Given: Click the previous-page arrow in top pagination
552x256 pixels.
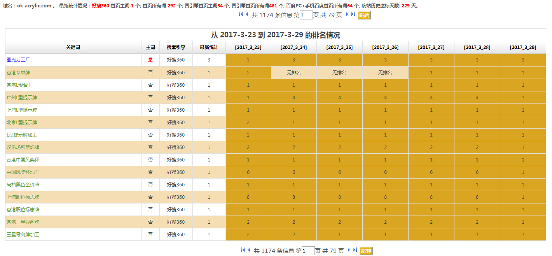Looking at the screenshot, I should point(247,14).
